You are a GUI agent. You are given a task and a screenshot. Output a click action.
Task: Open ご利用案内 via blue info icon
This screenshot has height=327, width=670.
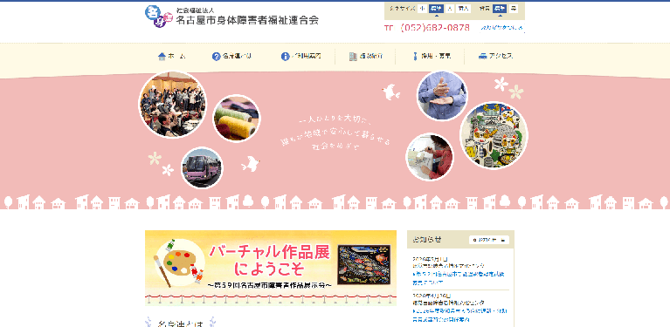click(x=300, y=57)
